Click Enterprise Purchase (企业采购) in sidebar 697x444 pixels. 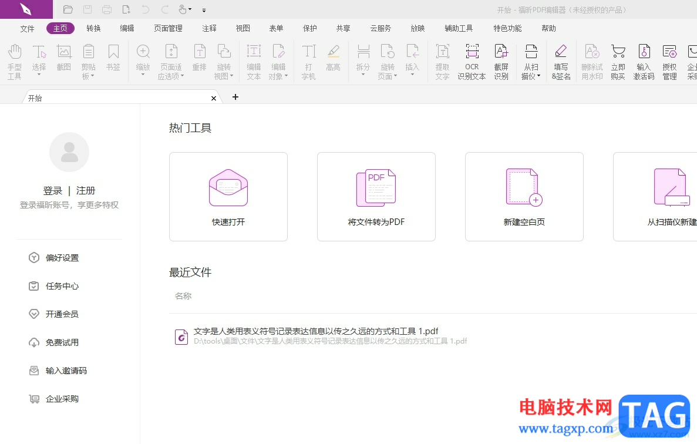54,399
